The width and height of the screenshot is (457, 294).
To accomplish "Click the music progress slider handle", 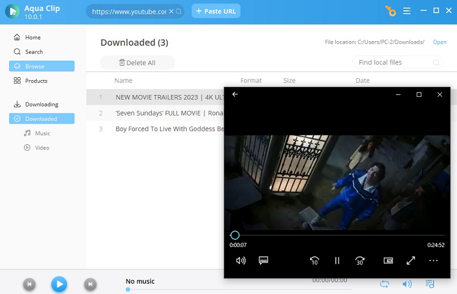I will (x=127, y=289).
